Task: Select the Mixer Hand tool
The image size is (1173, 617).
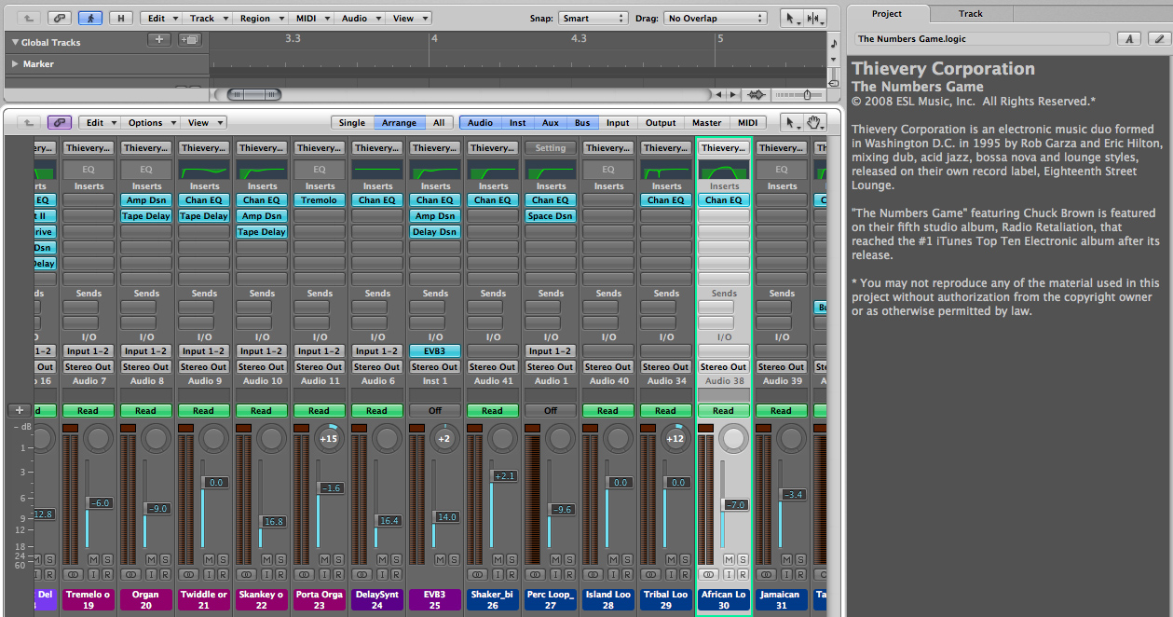Action: click(x=814, y=122)
